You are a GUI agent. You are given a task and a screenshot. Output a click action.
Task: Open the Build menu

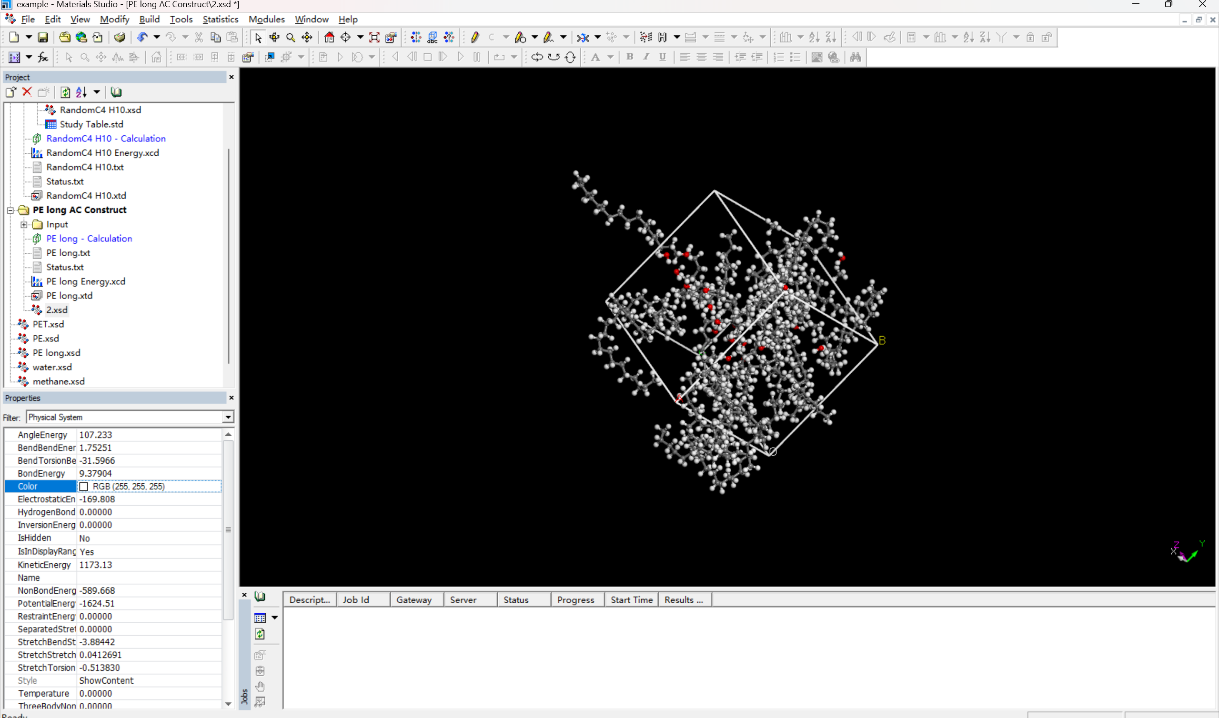(x=149, y=20)
